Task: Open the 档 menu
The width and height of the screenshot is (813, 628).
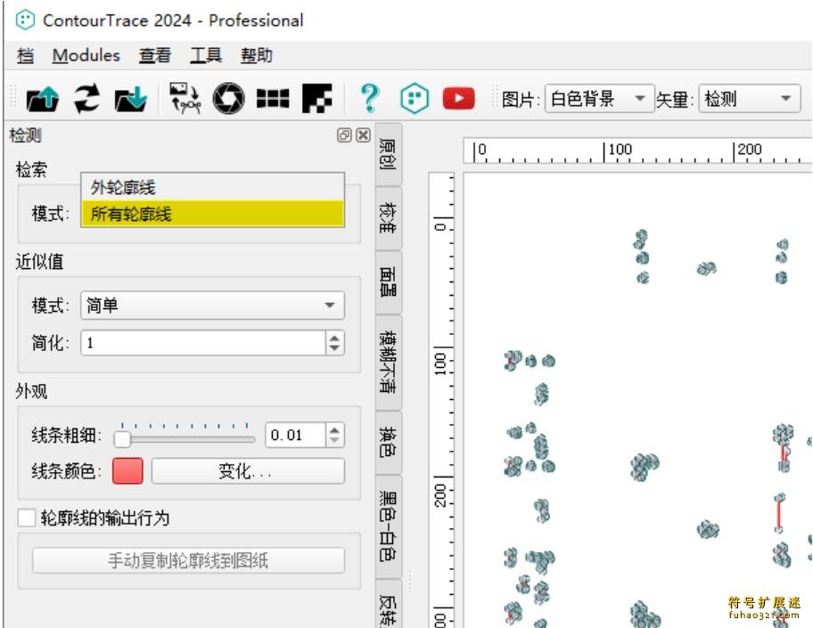Action: pos(25,55)
